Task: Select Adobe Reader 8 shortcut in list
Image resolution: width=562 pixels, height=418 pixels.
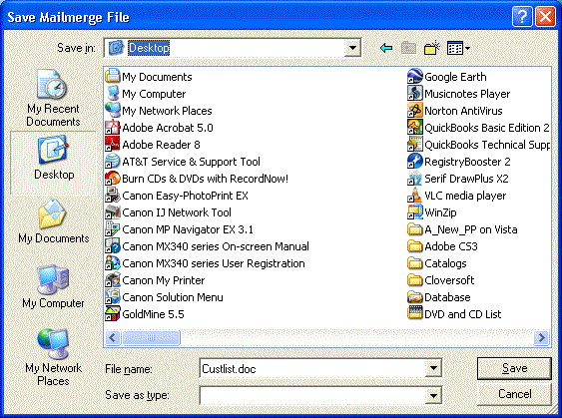Action: coord(153,145)
